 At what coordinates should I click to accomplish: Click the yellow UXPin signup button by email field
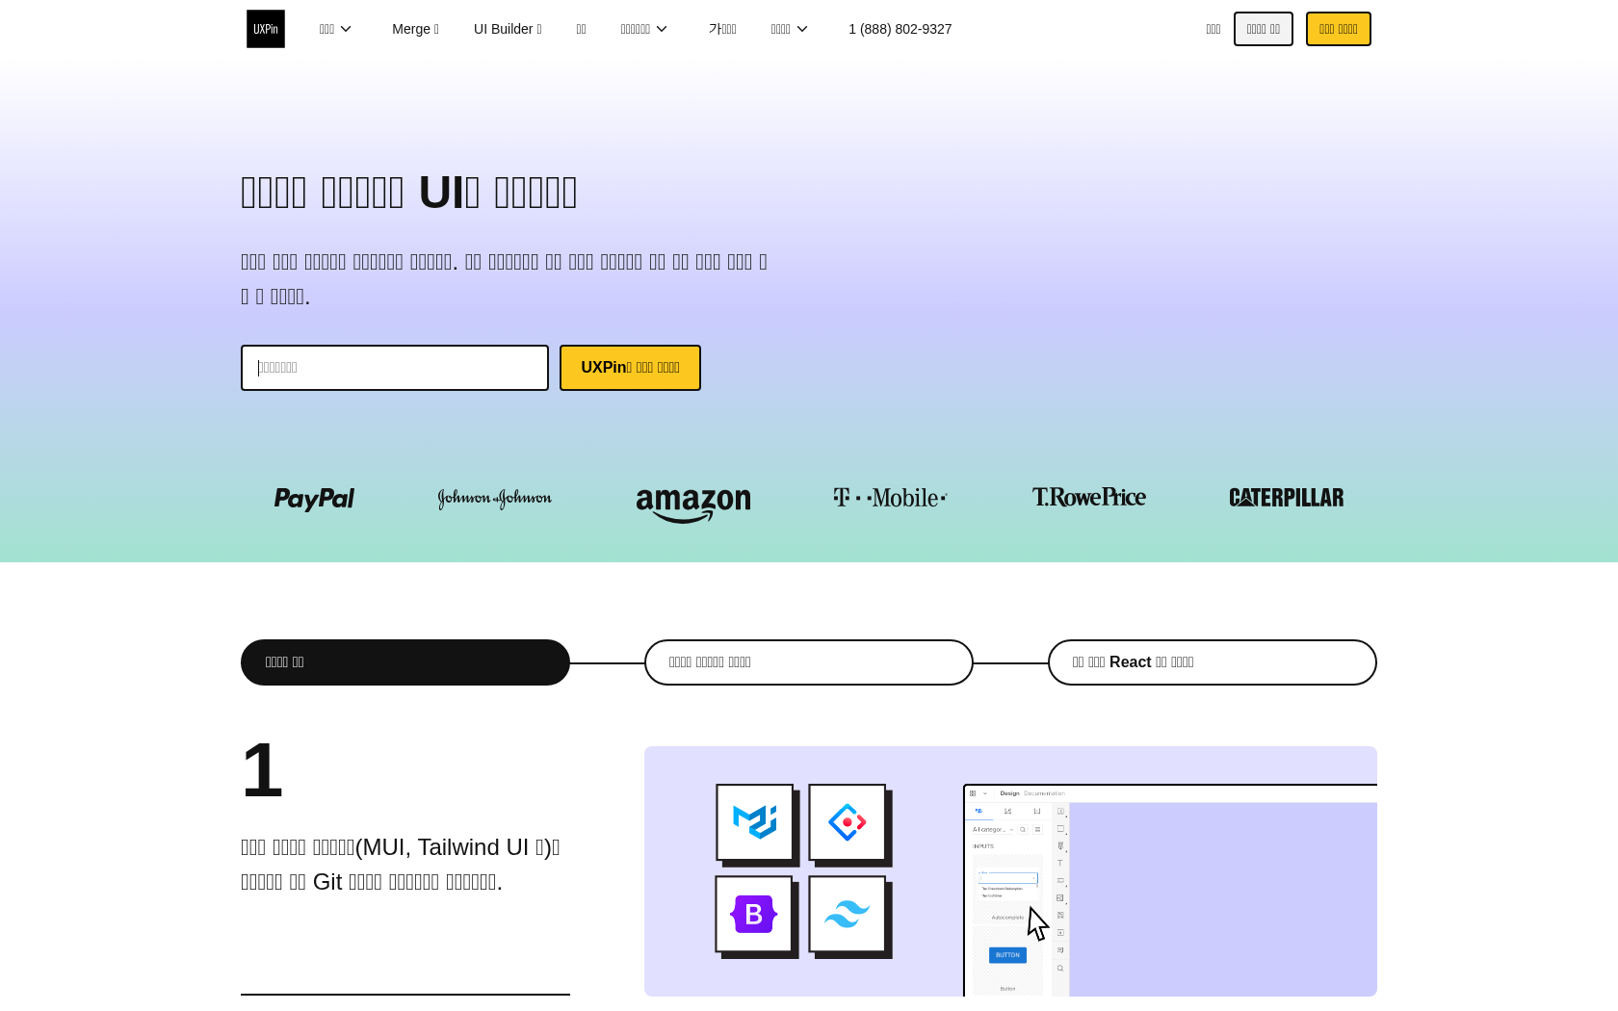pos(630,368)
